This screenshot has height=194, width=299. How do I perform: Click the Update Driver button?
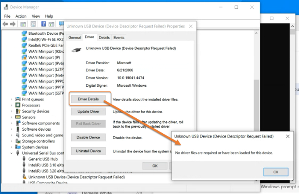coord(89,112)
